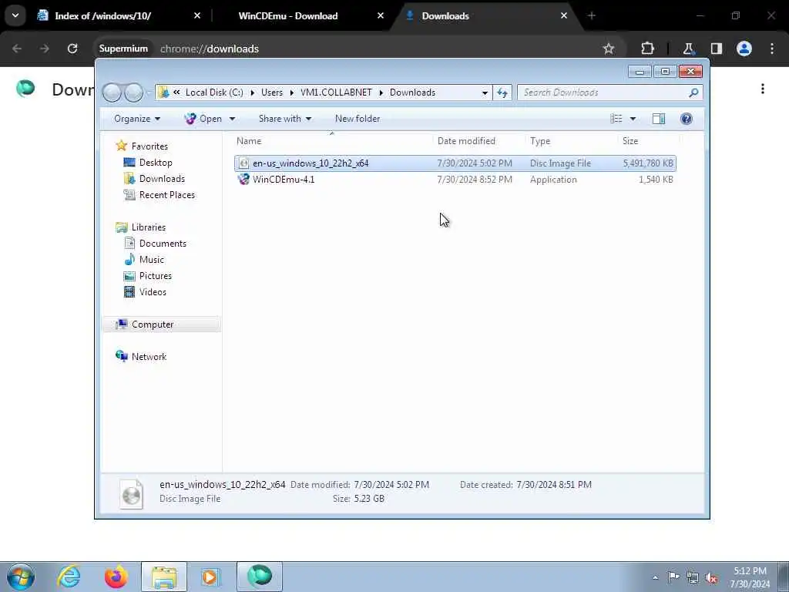
Task: Bookmark this page with star
Action: click(609, 49)
